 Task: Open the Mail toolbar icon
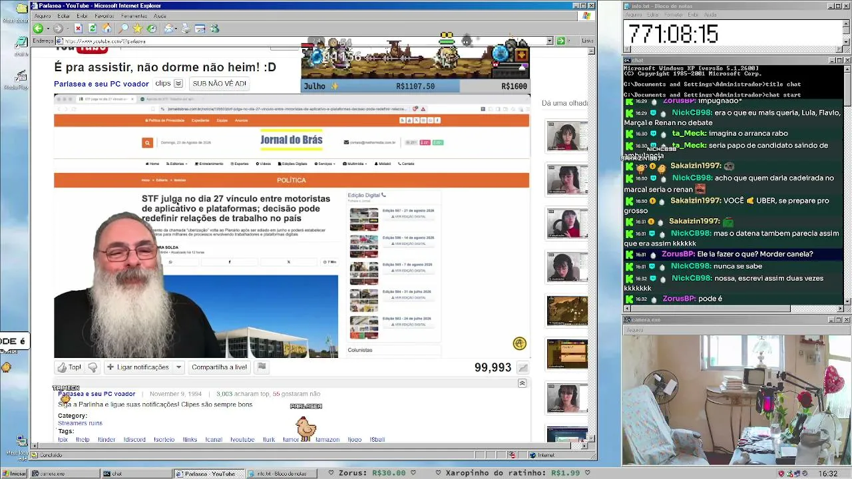(x=169, y=29)
